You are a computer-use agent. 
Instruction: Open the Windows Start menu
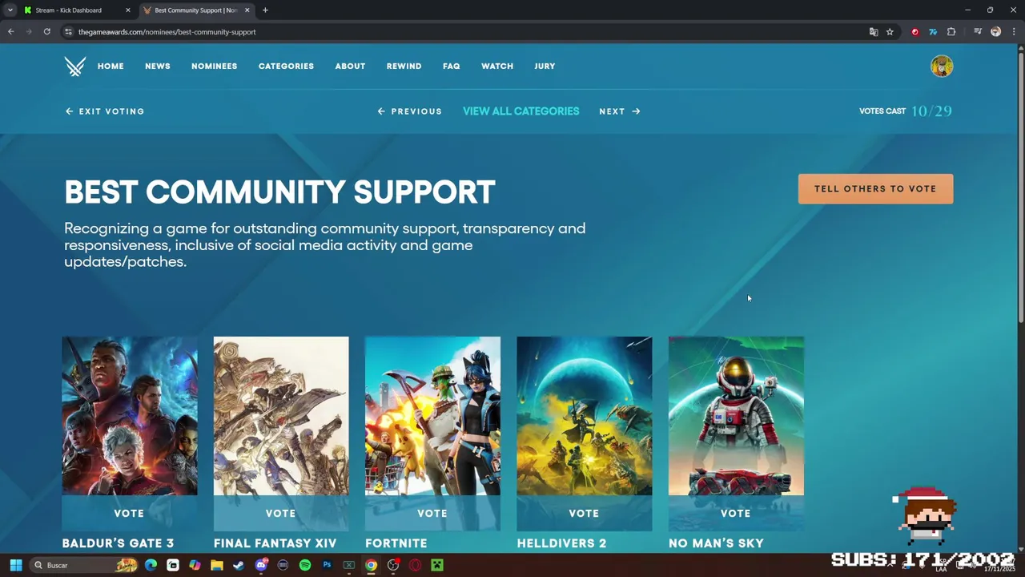15,565
